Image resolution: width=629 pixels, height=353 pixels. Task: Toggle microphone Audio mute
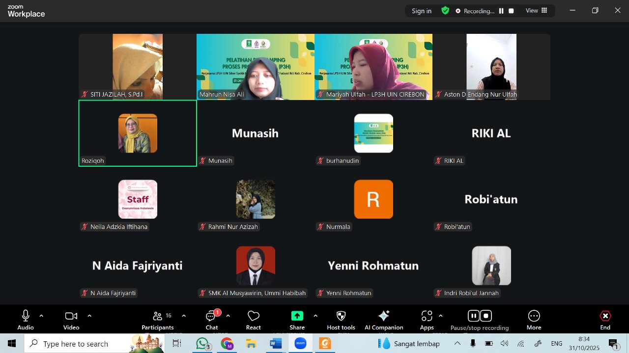click(26, 316)
